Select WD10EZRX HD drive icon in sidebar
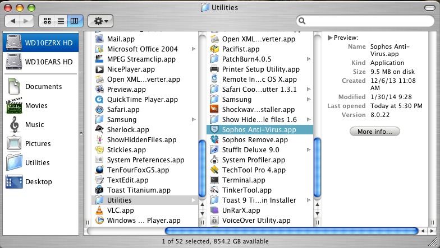This screenshot has width=440, height=248. [13, 43]
